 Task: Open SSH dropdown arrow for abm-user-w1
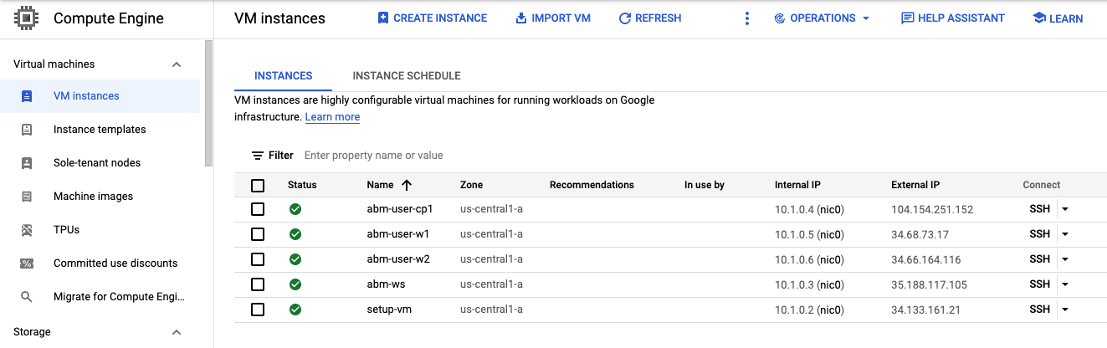click(x=1065, y=234)
